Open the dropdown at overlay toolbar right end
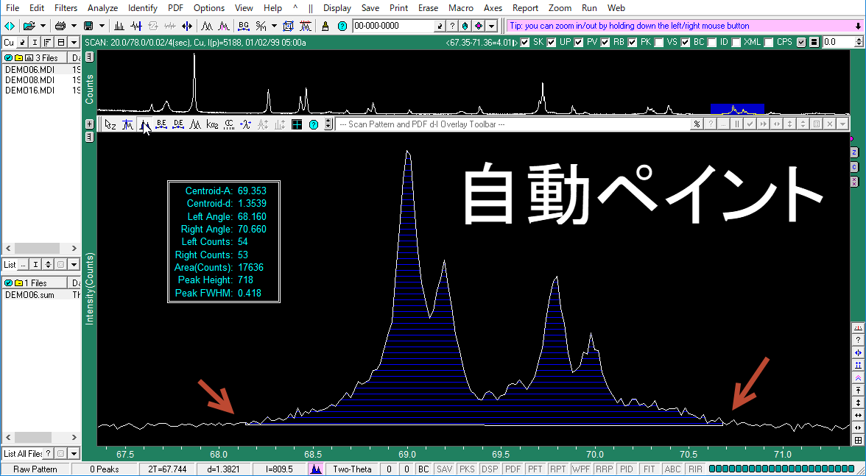Image resolution: width=866 pixels, height=476 pixels. pos(842,124)
